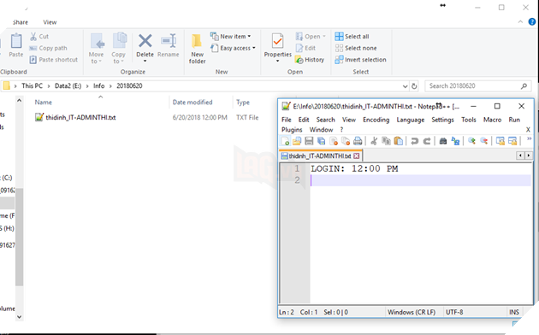539x335 pixels.
Task: Click the Rename button in Explorer ribbon
Action: click(168, 45)
